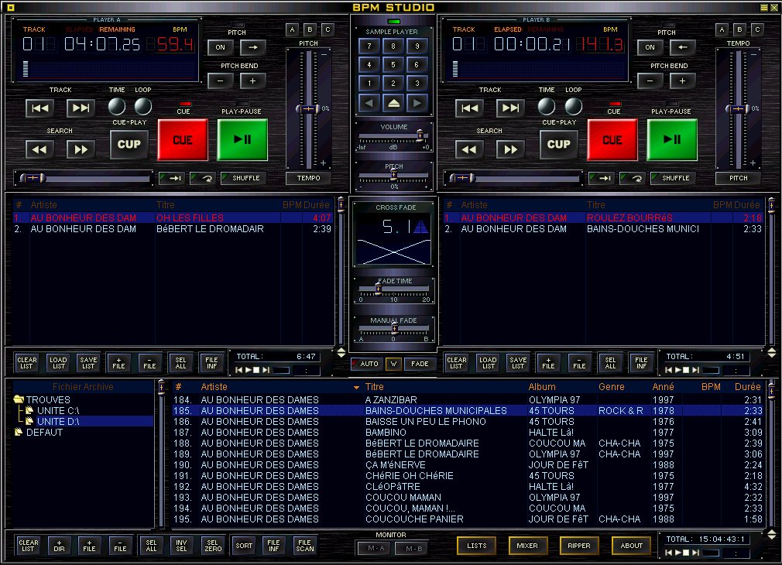Click the CUP button on Player A
Viewport: 782px width, 565px height.
[x=129, y=144]
